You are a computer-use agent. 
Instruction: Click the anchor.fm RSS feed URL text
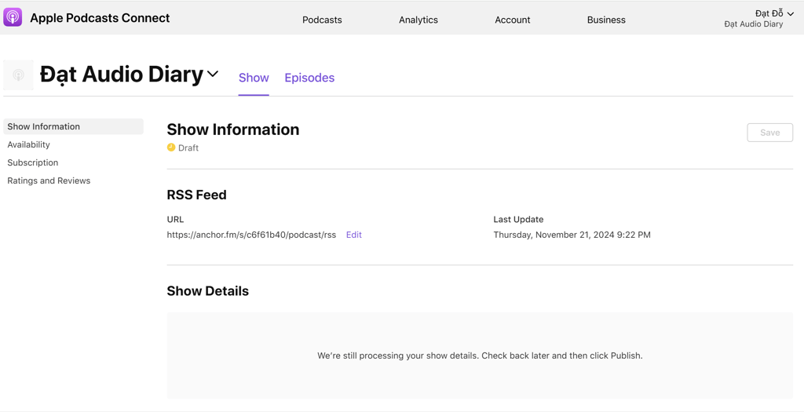click(x=251, y=235)
